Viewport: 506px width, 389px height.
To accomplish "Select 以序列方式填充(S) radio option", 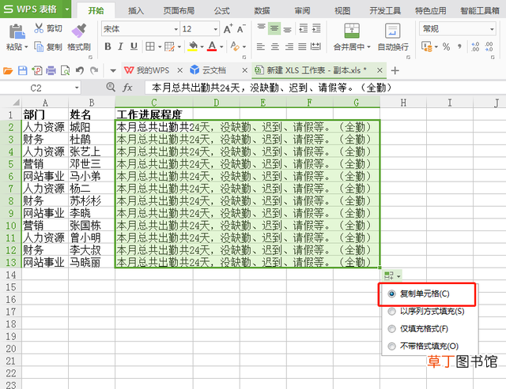I will 392,312.
